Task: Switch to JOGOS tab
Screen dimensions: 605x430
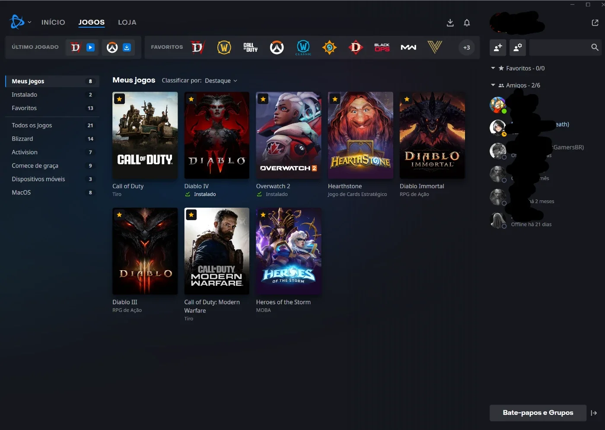Action: (x=92, y=22)
